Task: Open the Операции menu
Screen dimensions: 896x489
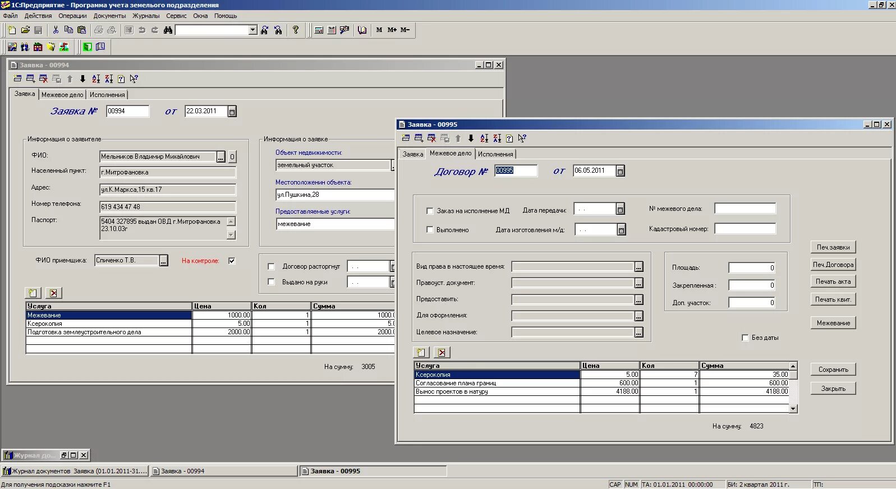Action: coord(72,16)
